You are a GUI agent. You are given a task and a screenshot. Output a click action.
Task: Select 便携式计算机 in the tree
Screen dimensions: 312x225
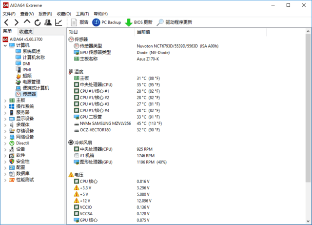coord(36,88)
